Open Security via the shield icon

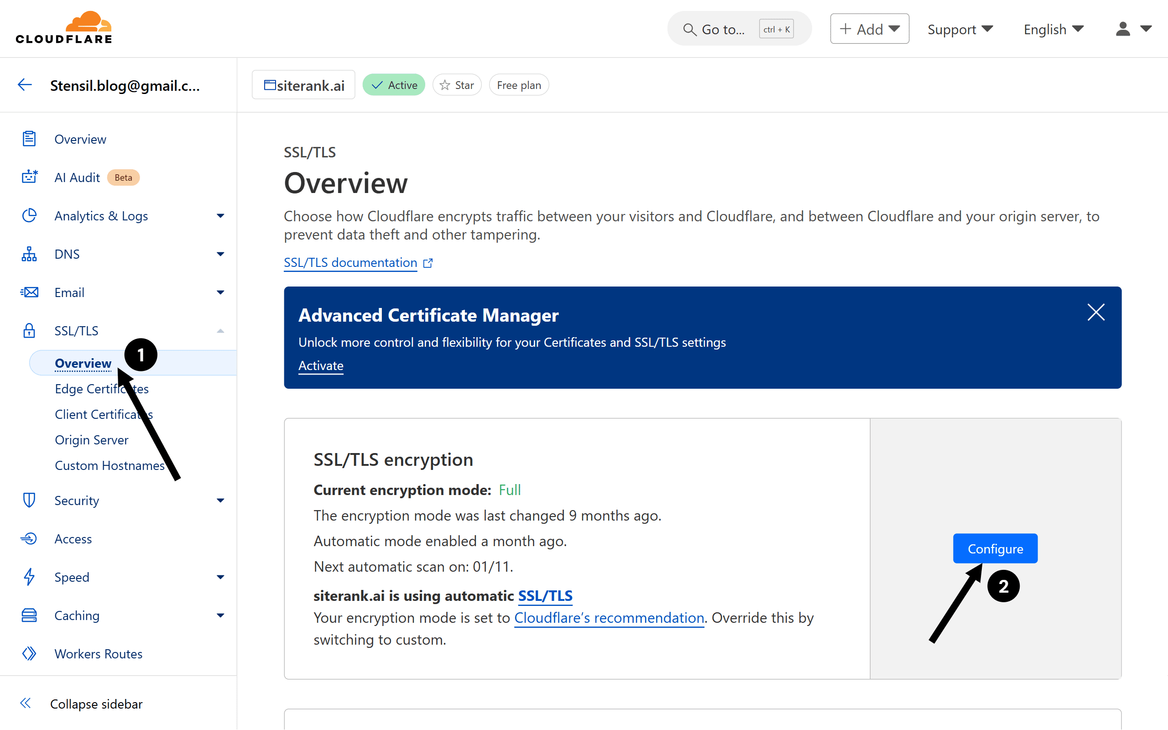(x=29, y=500)
